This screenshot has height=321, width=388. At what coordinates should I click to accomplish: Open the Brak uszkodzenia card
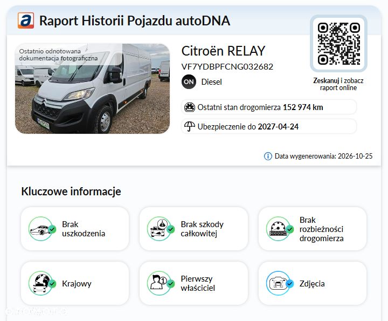click(x=75, y=229)
